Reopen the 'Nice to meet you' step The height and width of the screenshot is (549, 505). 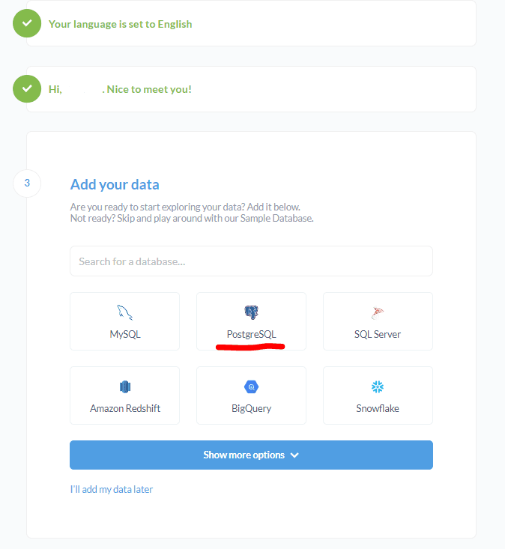click(149, 89)
